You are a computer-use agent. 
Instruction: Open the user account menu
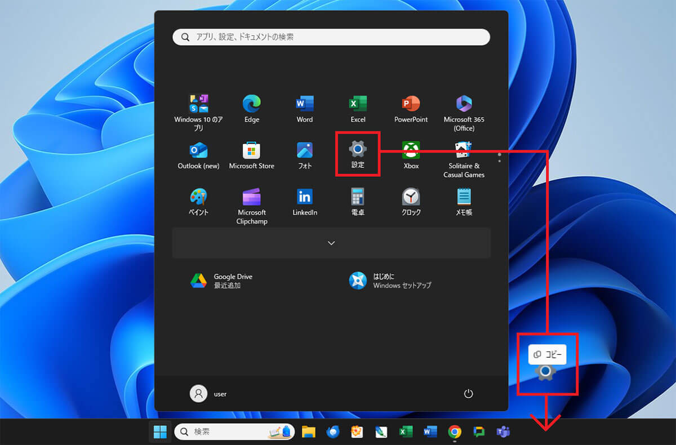(208, 394)
